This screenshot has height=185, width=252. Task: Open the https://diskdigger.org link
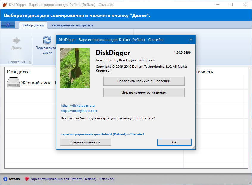coord(78,105)
